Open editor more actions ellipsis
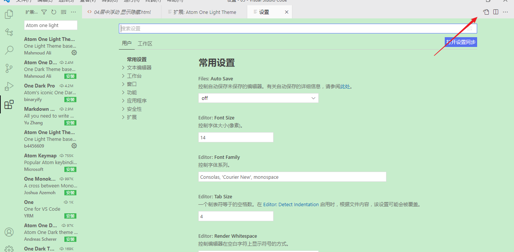Image resolution: width=514 pixels, height=252 pixels. pyautogui.click(x=505, y=12)
